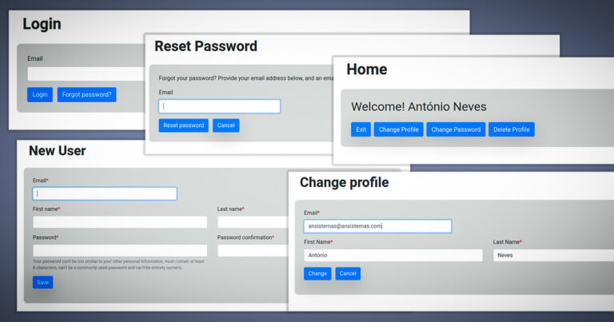
Task: Click the Reset Password heading
Action: pyautogui.click(x=206, y=46)
